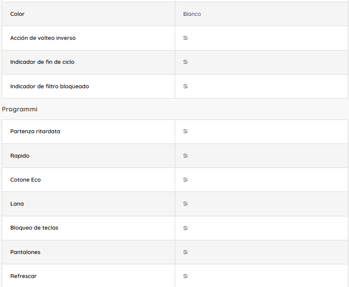Click the Pantalones program label

(25, 252)
